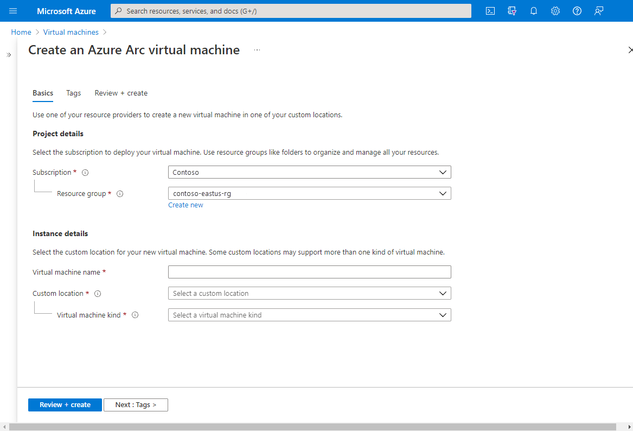Open the Custom location dropdown

click(309, 293)
